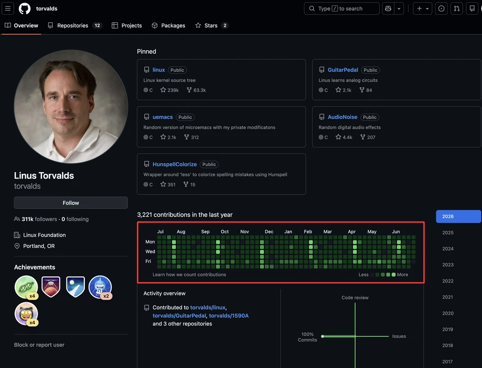Image resolution: width=482 pixels, height=368 pixels.
Task: Open the linux pinned repository
Action: point(158,70)
